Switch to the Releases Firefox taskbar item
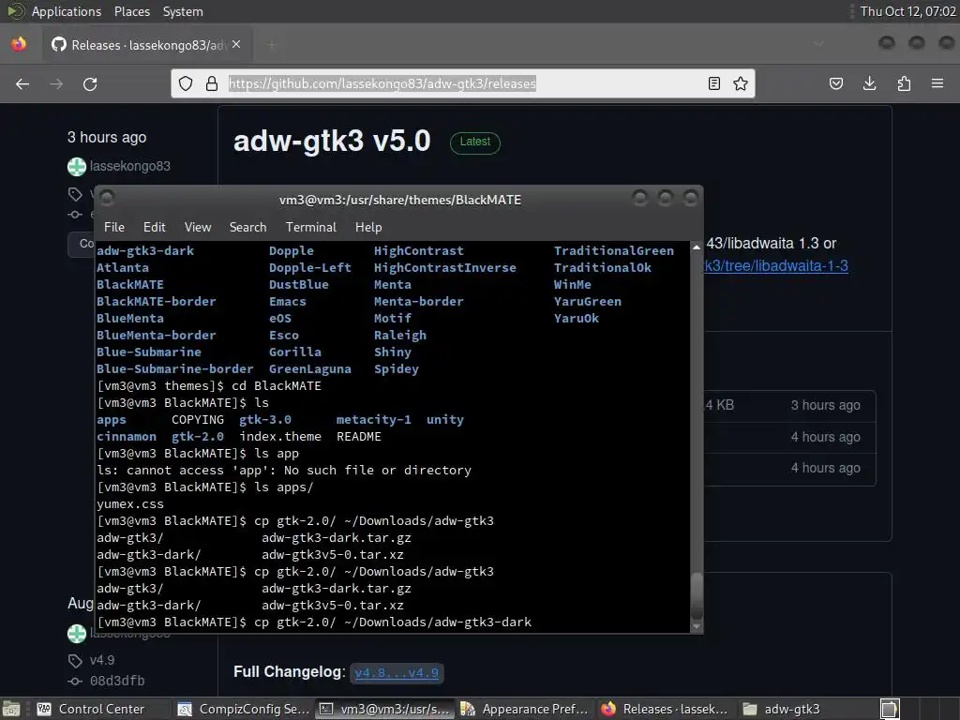The width and height of the screenshot is (960, 720). pyautogui.click(x=667, y=709)
